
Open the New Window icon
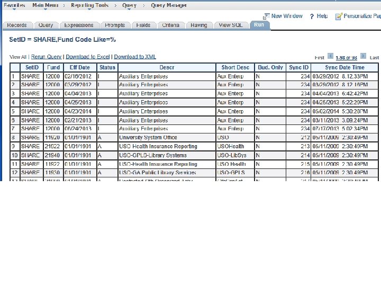coord(266,16)
